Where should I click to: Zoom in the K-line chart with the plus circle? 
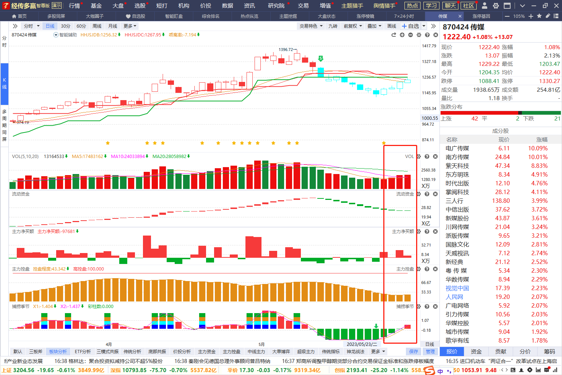(402, 35)
